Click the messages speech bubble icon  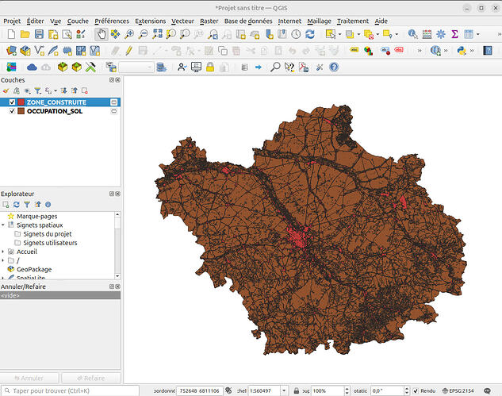tap(487, 390)
